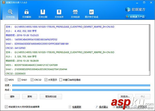Screen dimensions: 155x111
Task: Maximize the 软媒文件大师 window
Action: pos(144,3)
